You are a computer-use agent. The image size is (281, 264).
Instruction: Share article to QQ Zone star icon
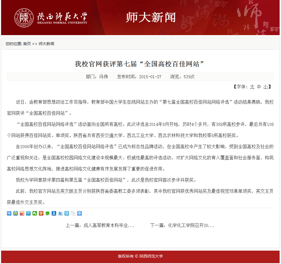16,213
